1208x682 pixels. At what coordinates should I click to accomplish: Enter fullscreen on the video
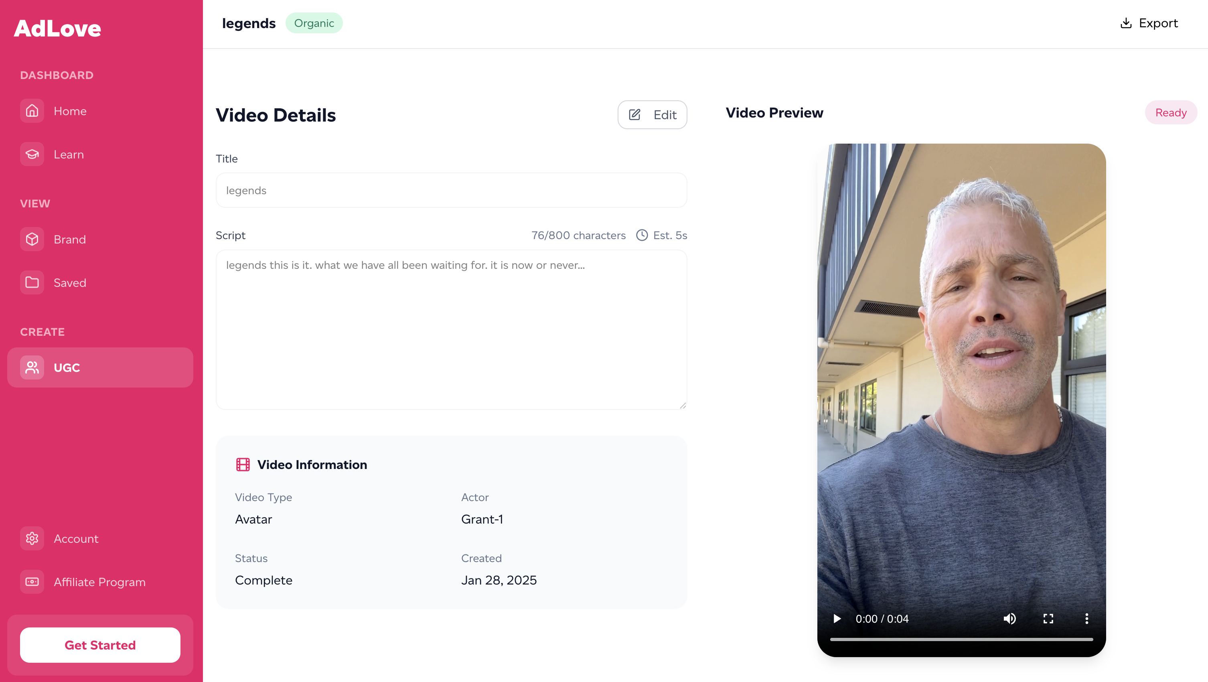pyautogui.click(x=1048, y=619)
